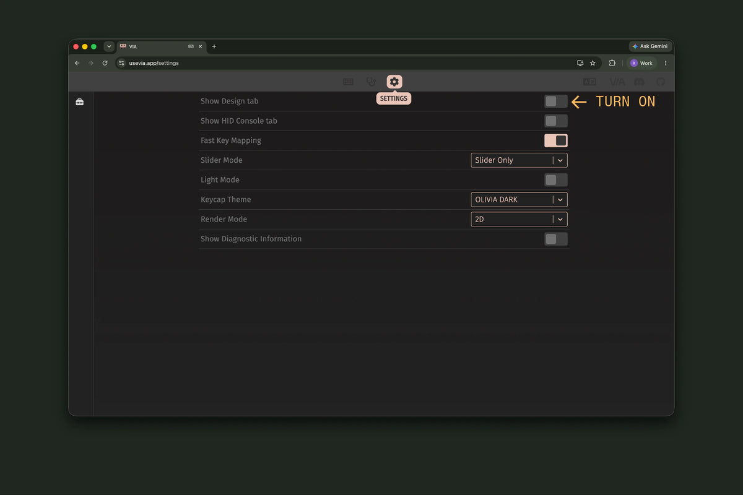Open the Keycap Theme OLIVIA DARK dropdown
743x495 pixels.
click(x=519, y=199)
